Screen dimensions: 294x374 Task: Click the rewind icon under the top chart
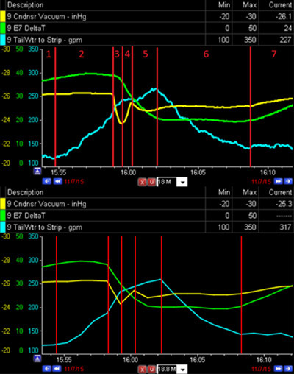point(57,181)
